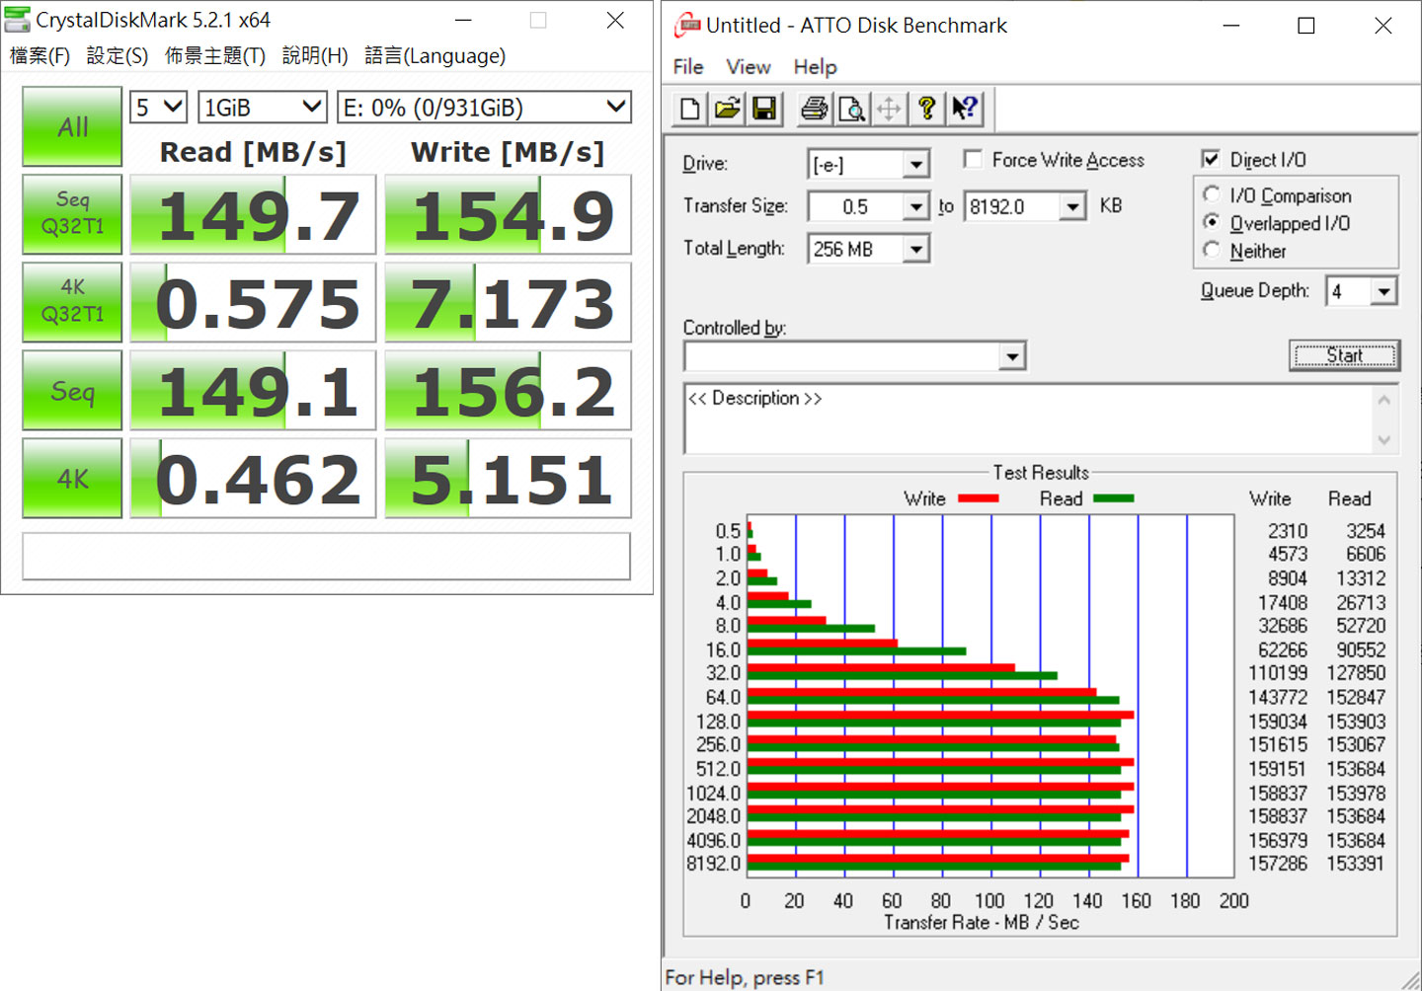Open Transfer Size maximum 8192.0 dropdown
The width and height of the screenshot is (1422, 991).
point(1073,206)
